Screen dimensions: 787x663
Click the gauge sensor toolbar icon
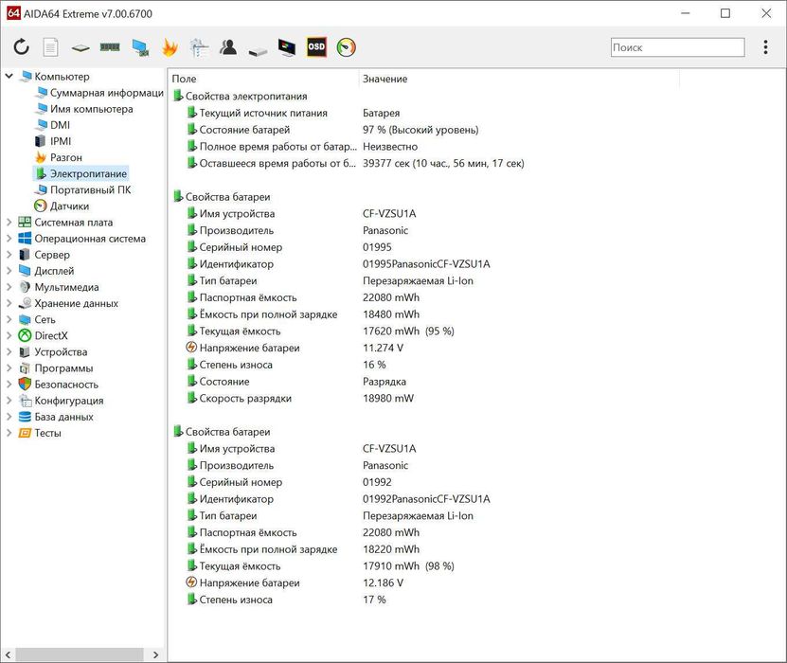[346, 47]
